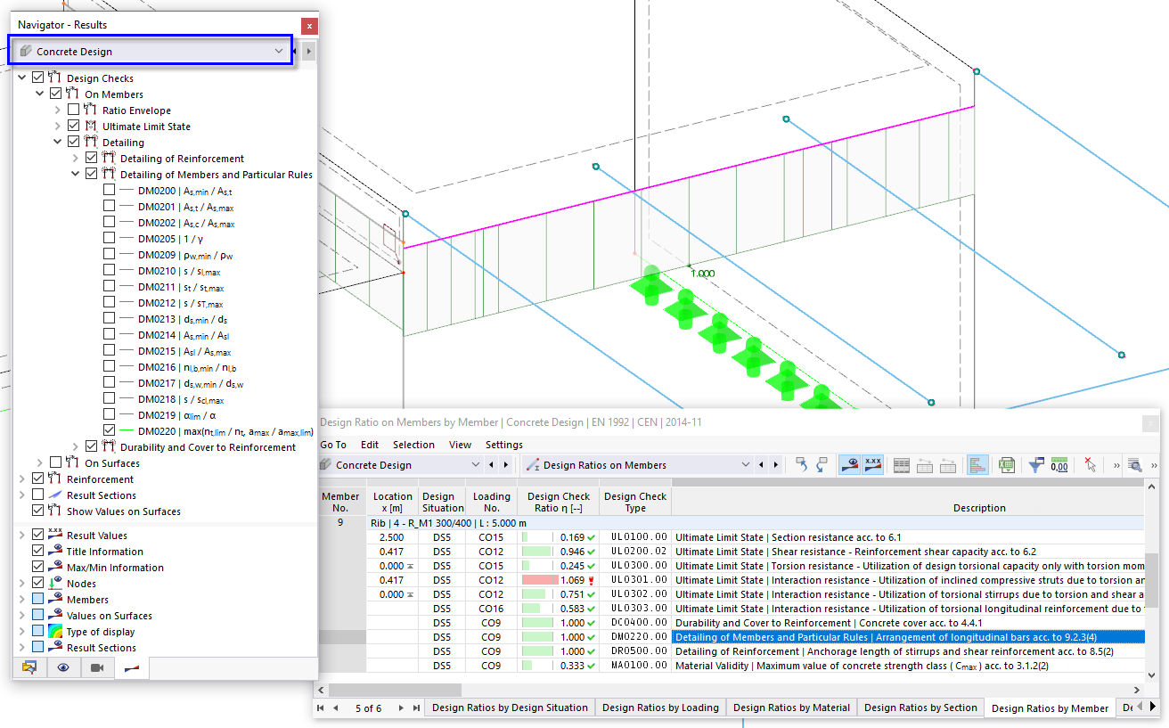
Task: Collapse the On Members tree node
Action: tap(40, 94)
